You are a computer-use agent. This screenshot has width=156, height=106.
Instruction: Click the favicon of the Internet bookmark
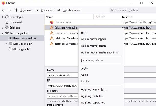(x=52, y=44)
